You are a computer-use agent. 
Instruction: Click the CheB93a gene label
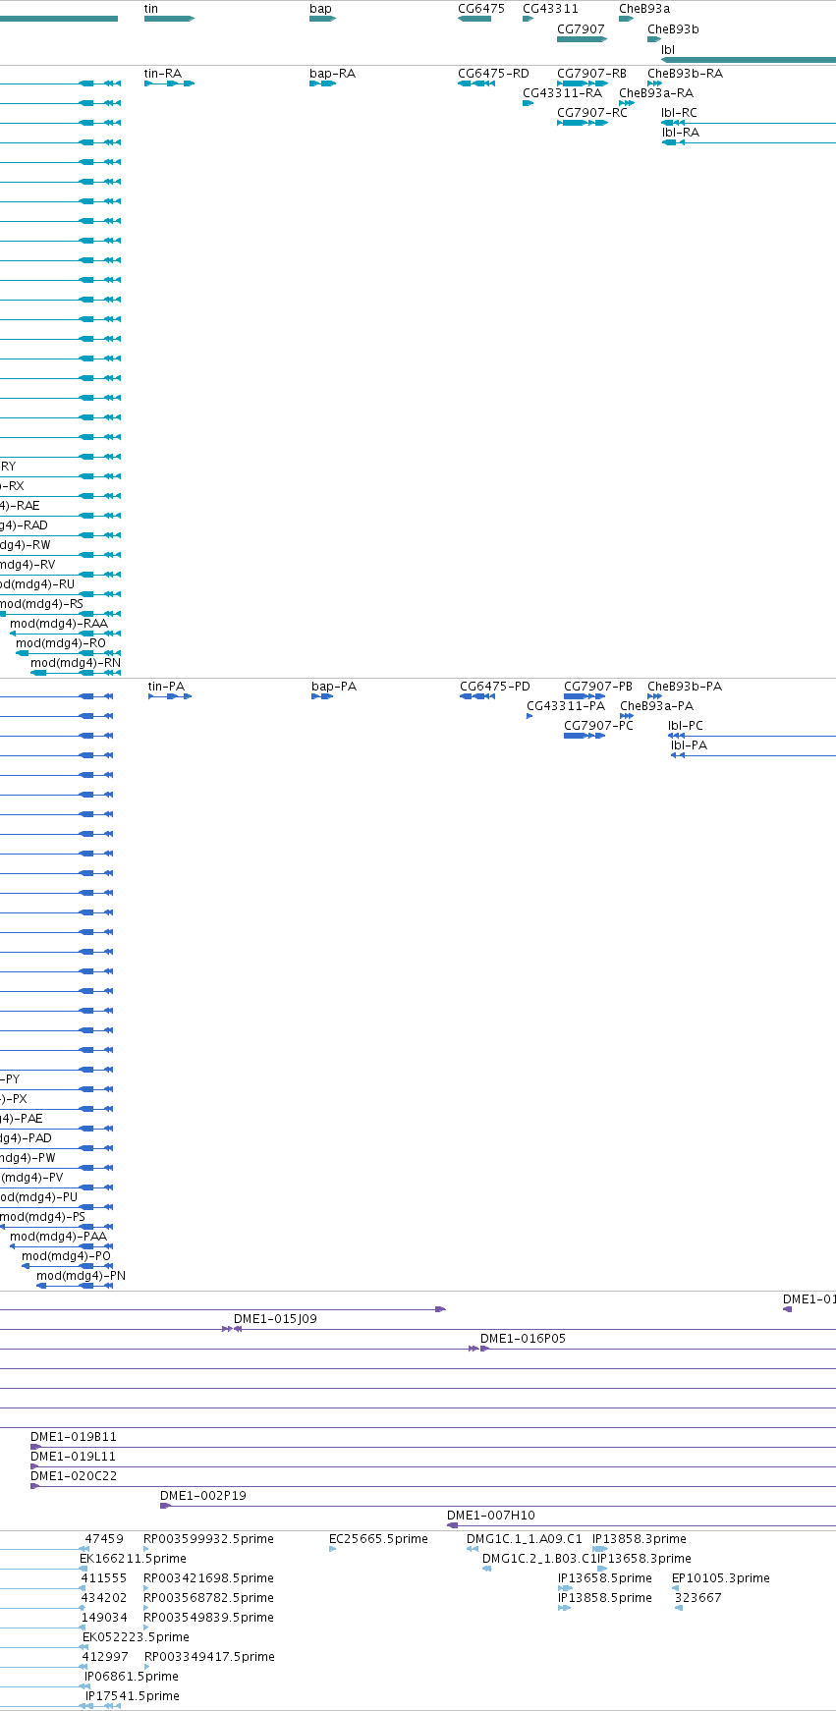point(644,9)
